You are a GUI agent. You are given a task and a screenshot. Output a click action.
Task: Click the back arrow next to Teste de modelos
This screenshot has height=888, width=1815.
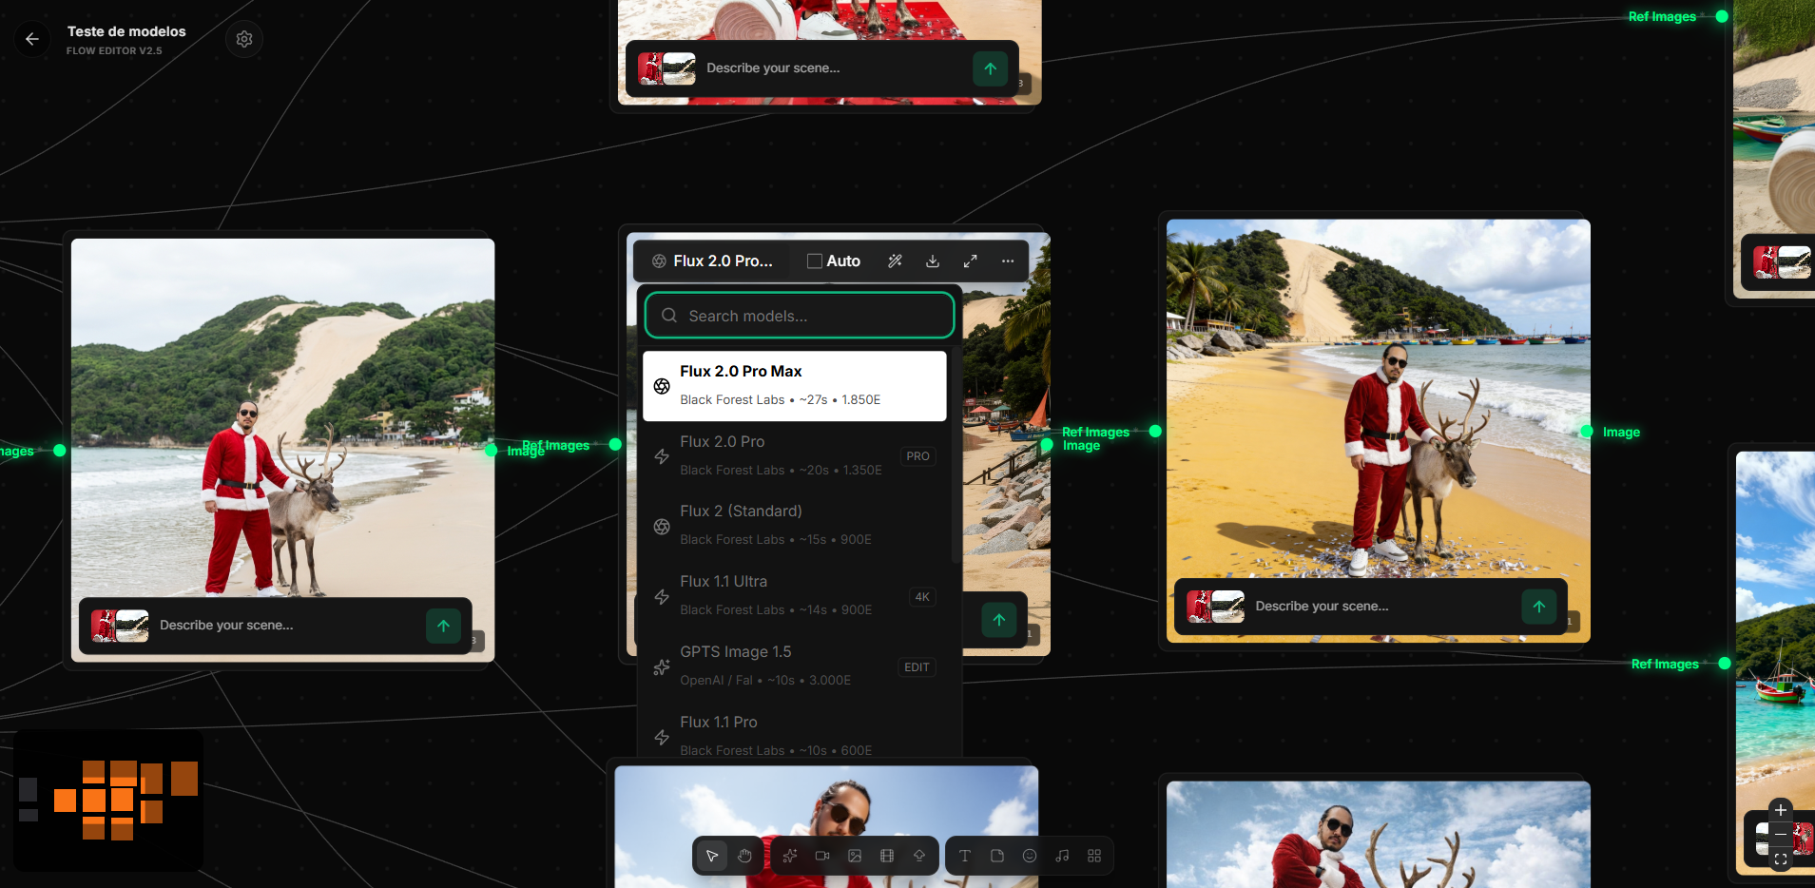tap(32, 39)
